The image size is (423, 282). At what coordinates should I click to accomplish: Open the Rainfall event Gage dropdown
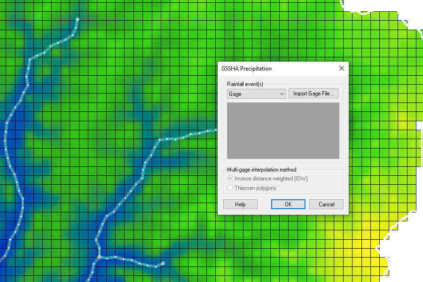(256, 94)
